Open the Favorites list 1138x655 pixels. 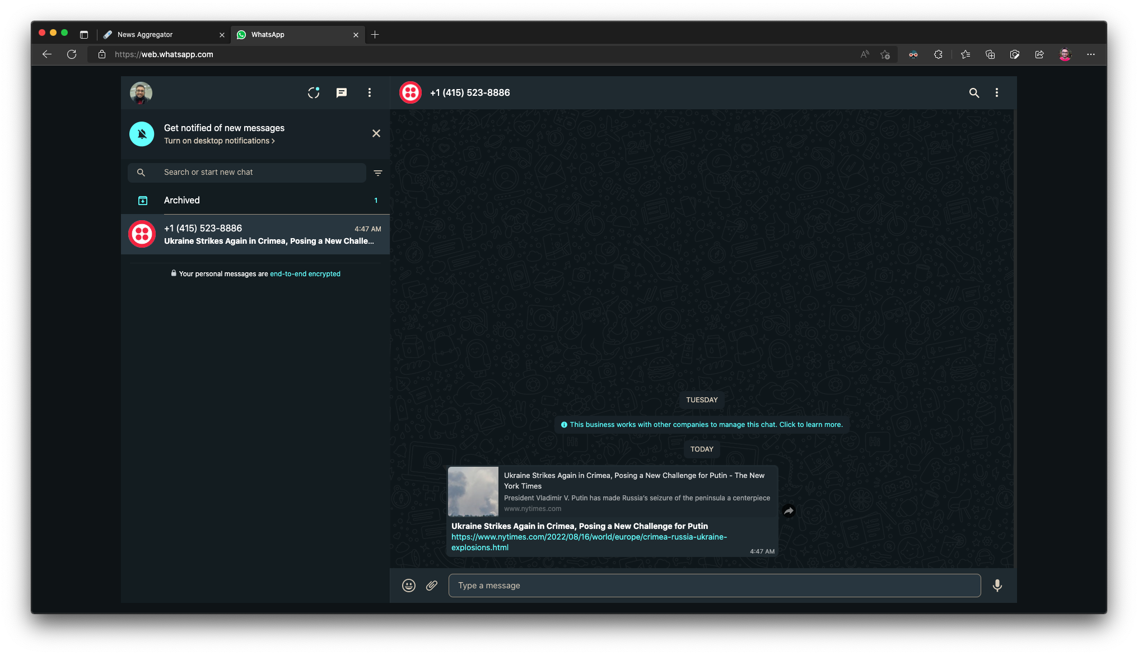click(x=966, y=54)
